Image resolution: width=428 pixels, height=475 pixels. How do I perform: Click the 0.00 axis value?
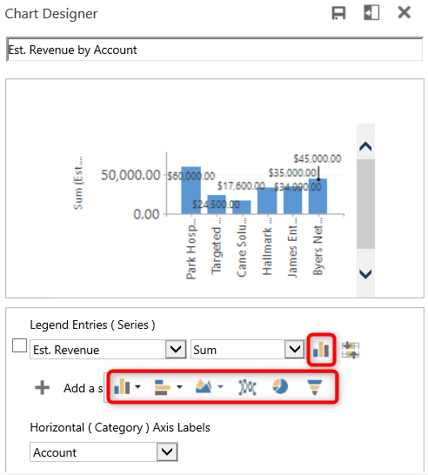pos(146,215)
